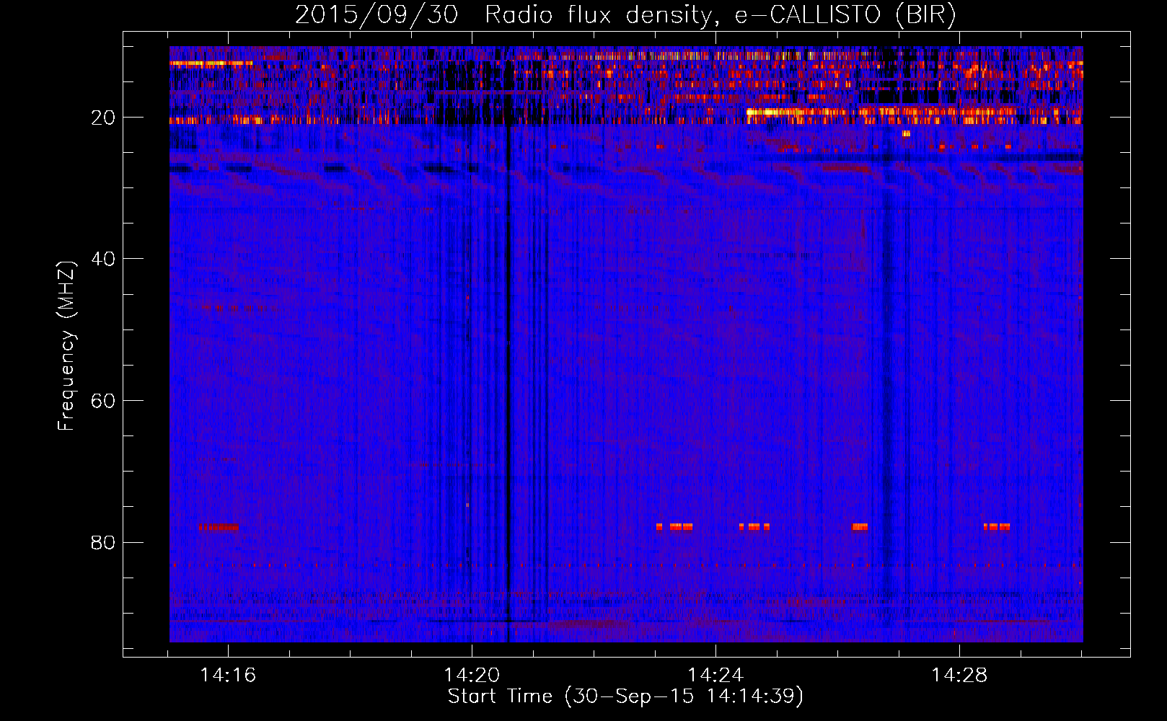Click the 60 MHz frequency tick label
Image resolution: width=1167 pixels, height=721 pixels.
coord(103,401)
